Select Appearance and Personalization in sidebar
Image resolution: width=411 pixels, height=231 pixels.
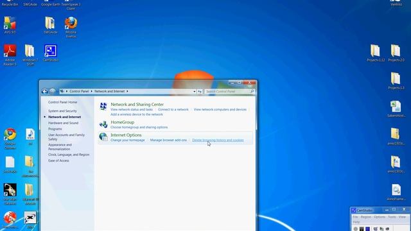(60, 147)
